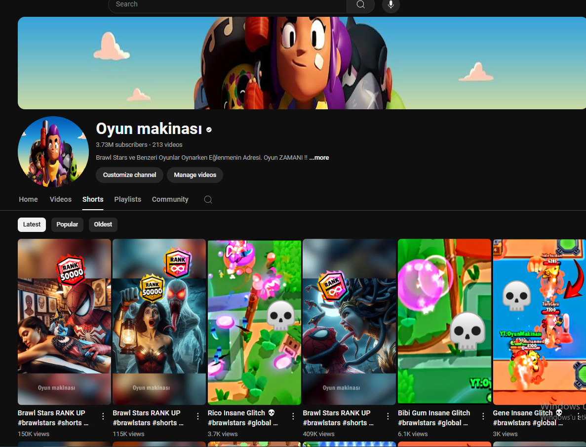Play the Rico Insane Glitch thumbnail
This screenshot has height=447, width=586.
pyautogui.click(x=254, y=322)
